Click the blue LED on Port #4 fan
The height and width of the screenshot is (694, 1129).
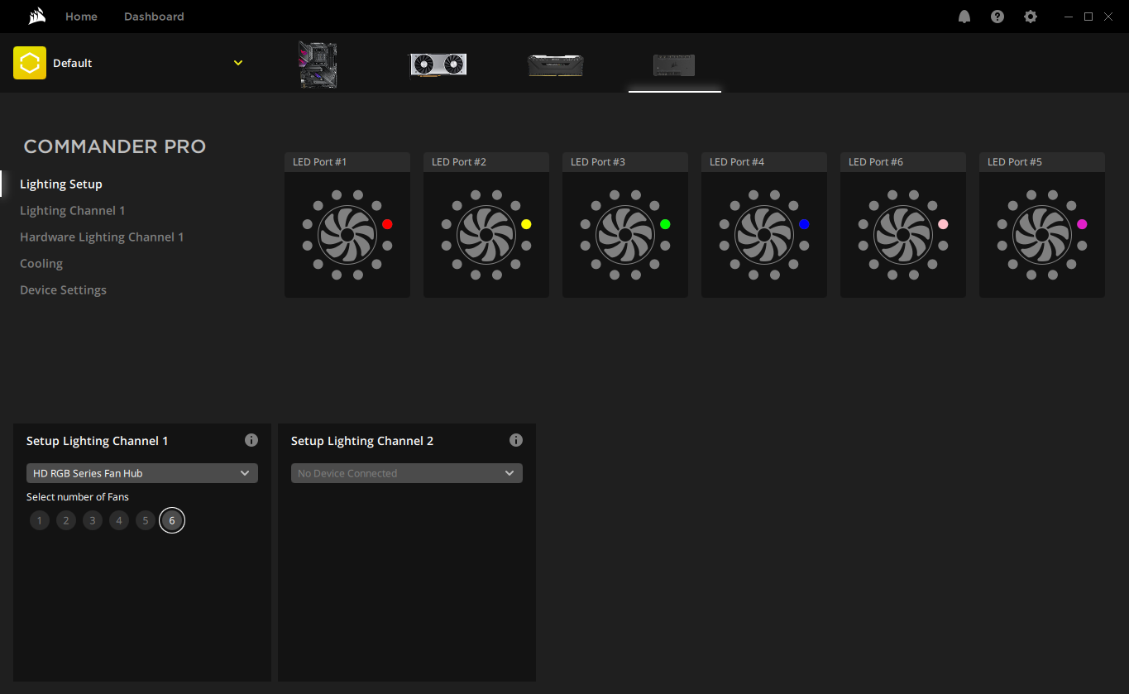coord(804,224)
